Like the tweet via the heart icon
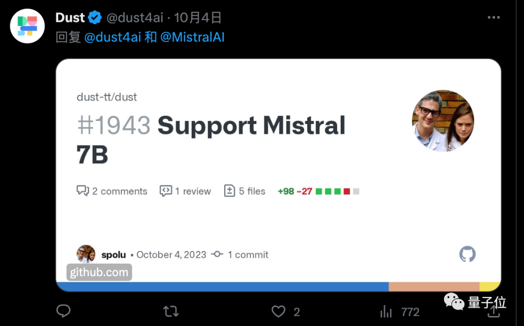Viewport: 524px width, 326px height. (278, 311)
